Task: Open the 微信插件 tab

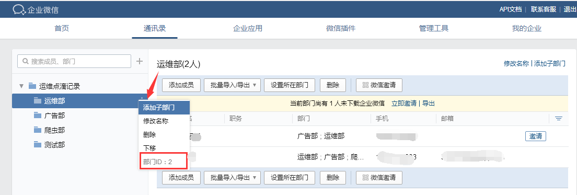Action: pyautogui.click(x=341, y=28)
